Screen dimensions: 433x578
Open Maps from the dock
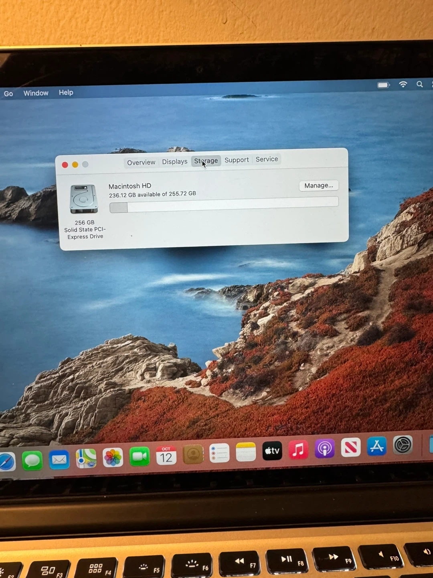point(86,458)
